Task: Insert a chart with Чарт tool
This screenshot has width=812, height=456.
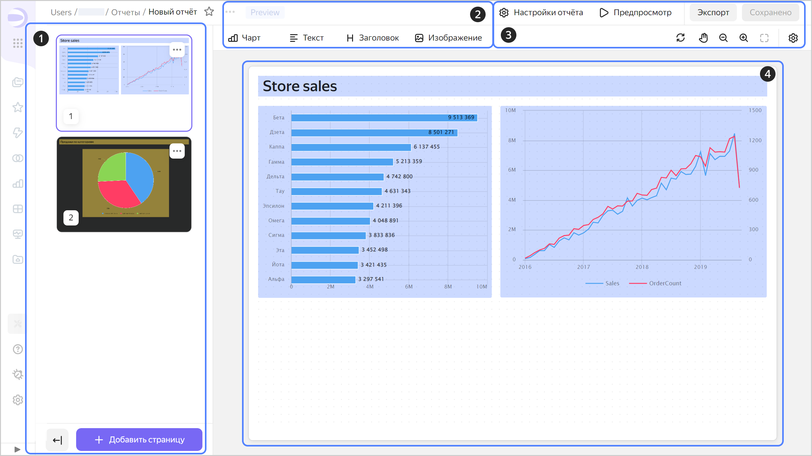Action: pyautogui.click(x=244, y=38)
